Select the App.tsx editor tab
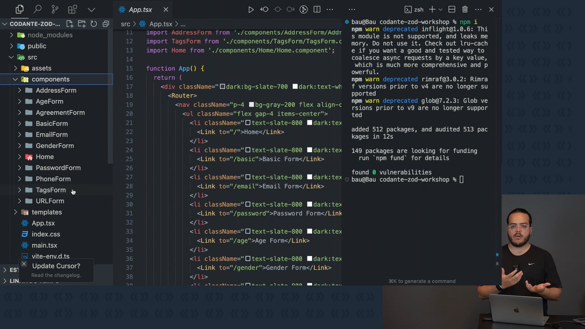This screenshot has width=585, height=329. [x=140, y=9]
